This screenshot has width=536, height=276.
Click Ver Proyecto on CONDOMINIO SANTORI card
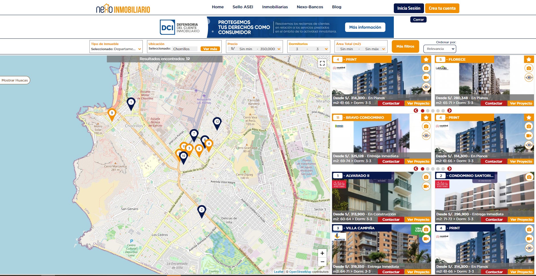521,220
